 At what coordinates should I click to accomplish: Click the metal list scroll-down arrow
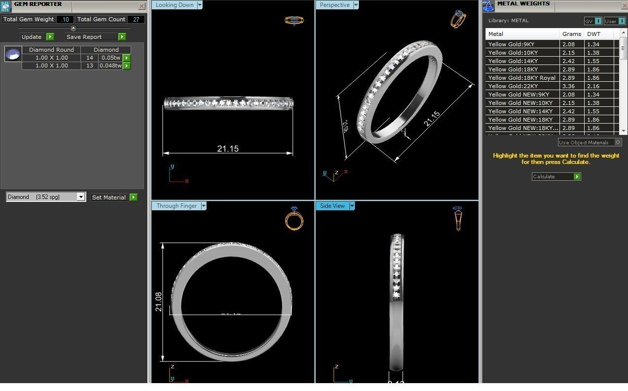coord(624,130)
